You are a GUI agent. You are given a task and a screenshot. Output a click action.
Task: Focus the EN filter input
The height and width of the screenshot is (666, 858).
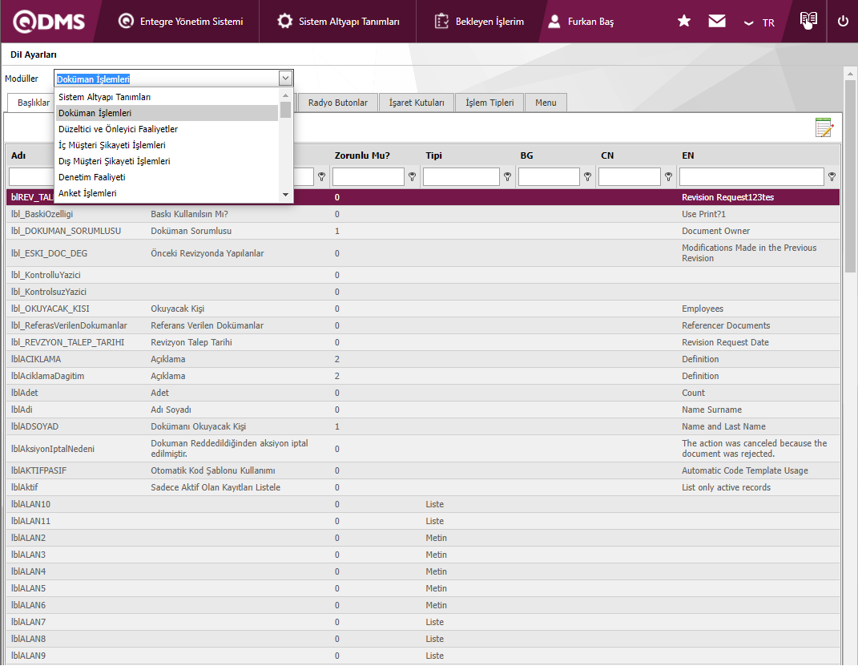[x=751, y=177]
